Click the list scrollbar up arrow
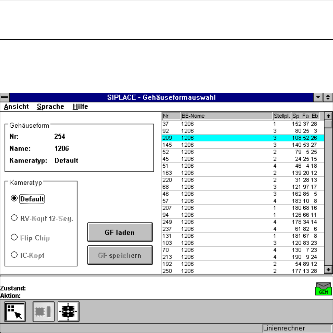Screen dimensions: 333x333 pyautogui.click(x=328, y=116)
